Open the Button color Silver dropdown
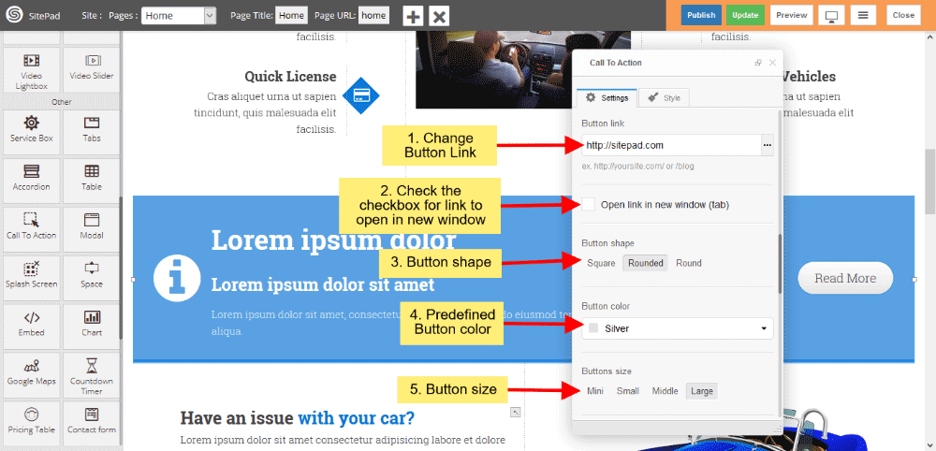 coord(678,328)
